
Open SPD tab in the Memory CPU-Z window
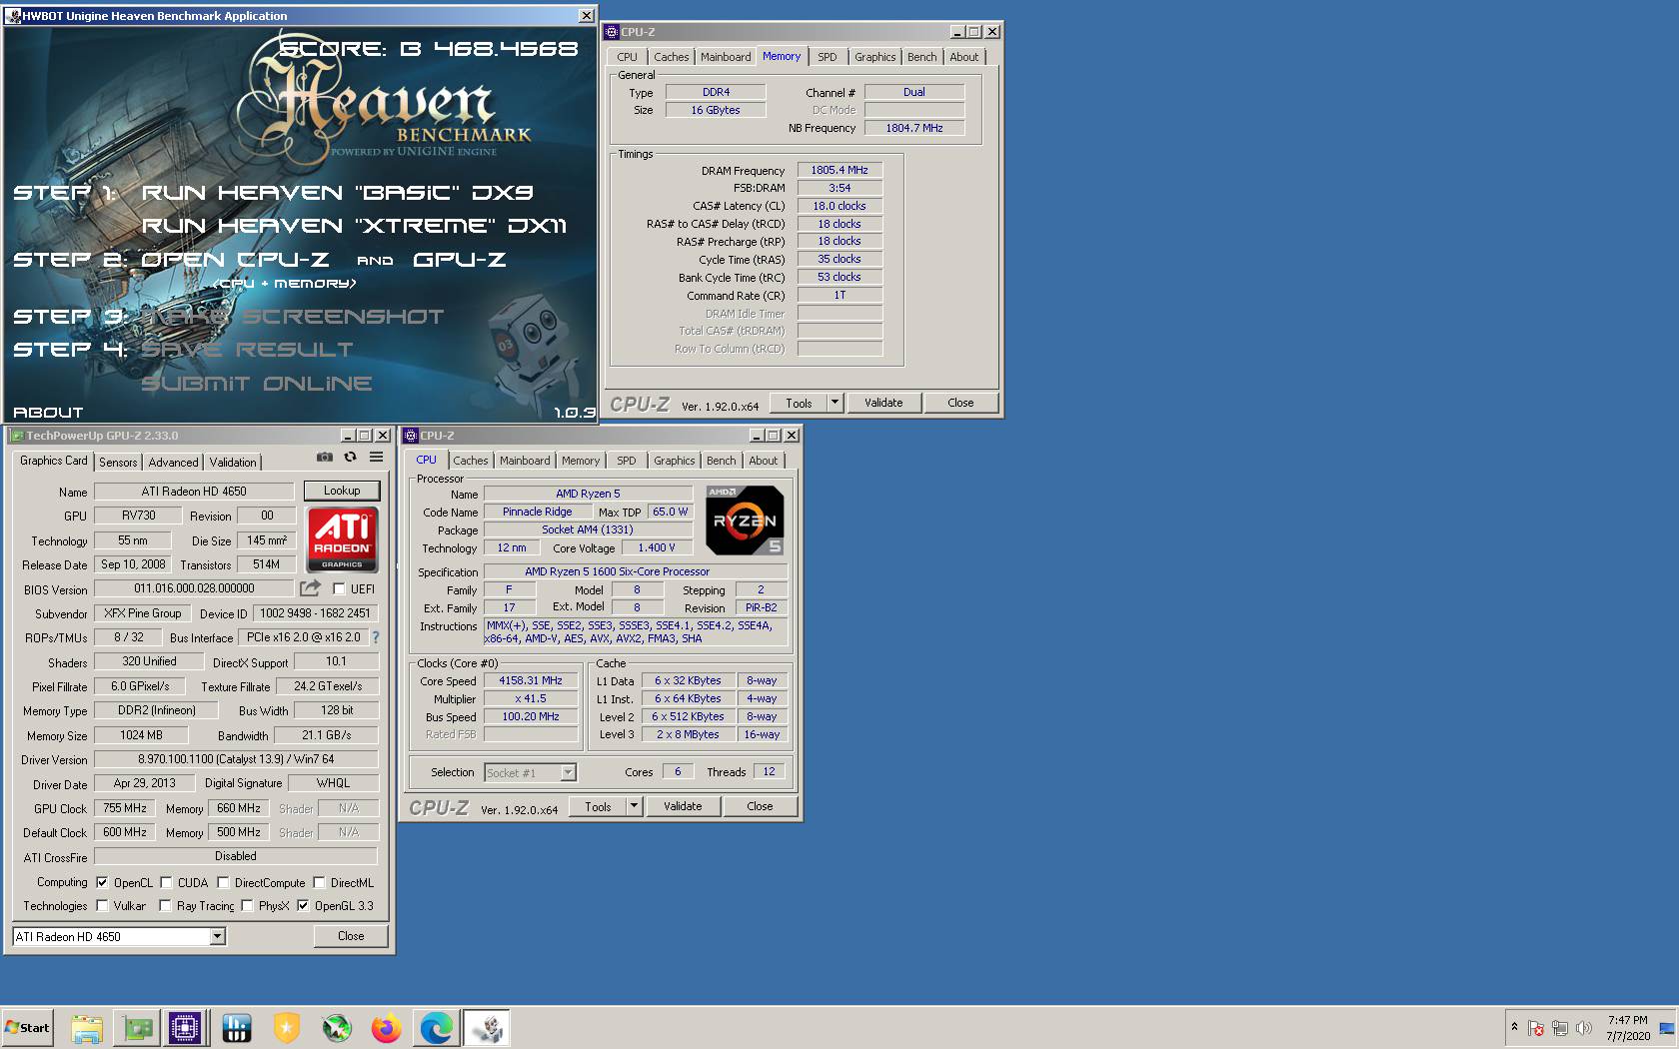(828, 57)
